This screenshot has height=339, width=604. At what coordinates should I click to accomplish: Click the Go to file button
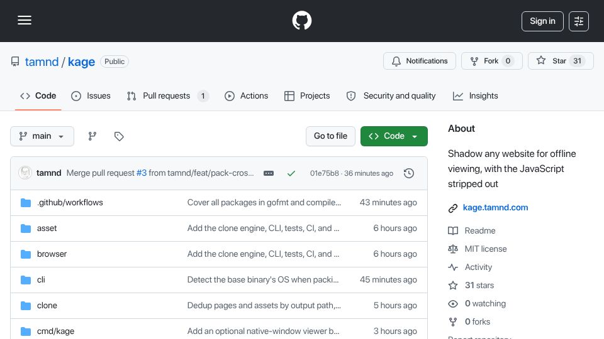point(330,136)
